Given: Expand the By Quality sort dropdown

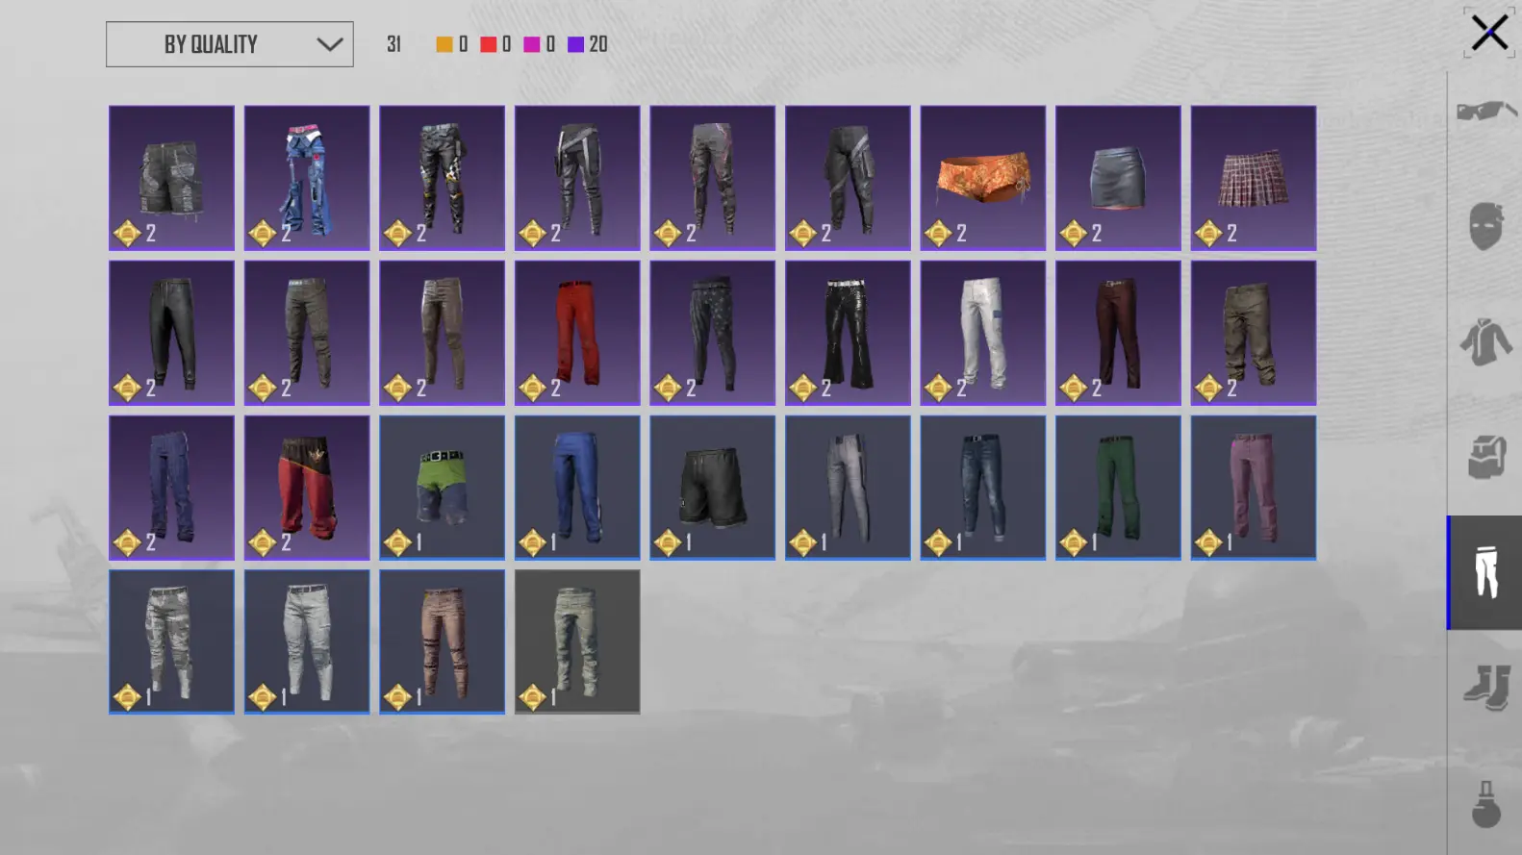Looking at the screenshot, I should (230, 44).
